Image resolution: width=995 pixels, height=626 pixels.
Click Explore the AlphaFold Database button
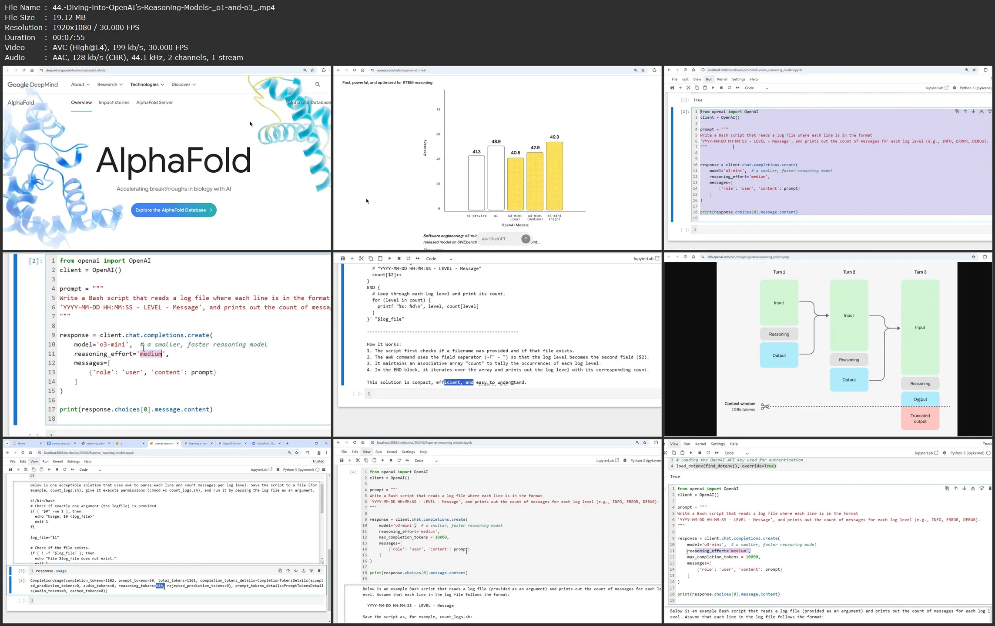(x=174, y=210)
